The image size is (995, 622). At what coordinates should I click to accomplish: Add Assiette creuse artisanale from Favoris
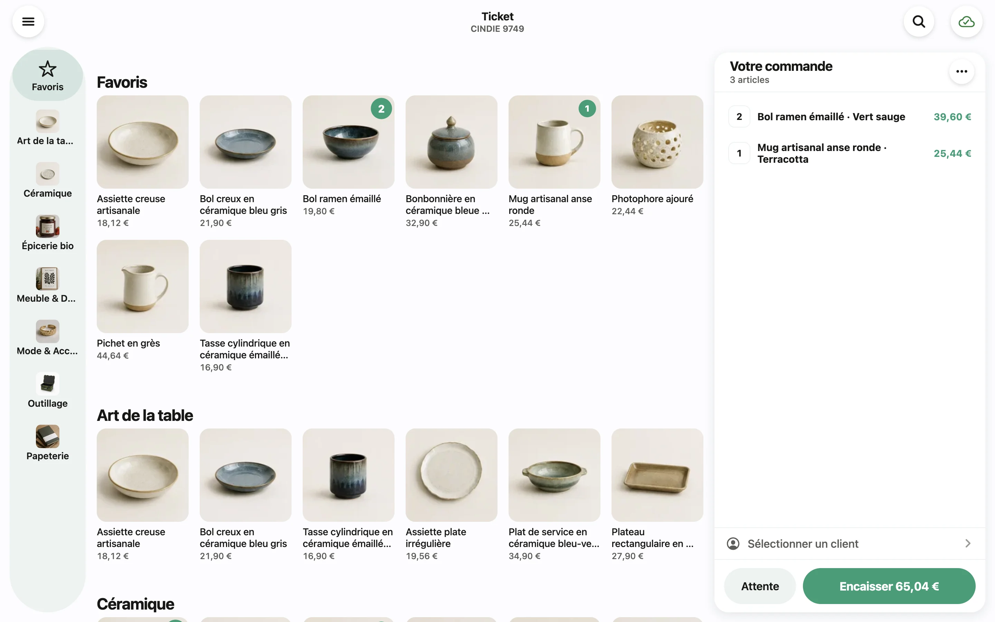pos(142,162)
